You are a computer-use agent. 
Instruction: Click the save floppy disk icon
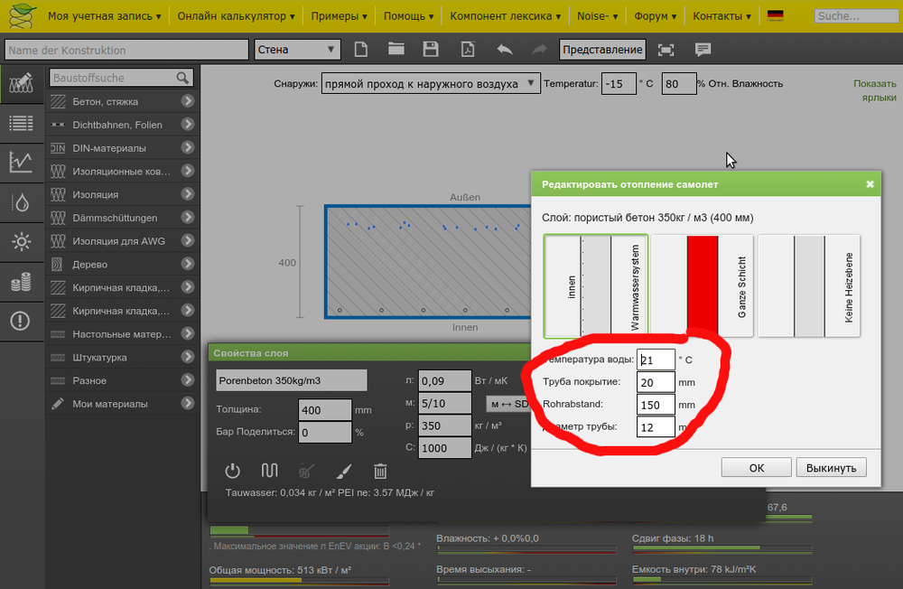pyautogui.click(x=431, y=50)
